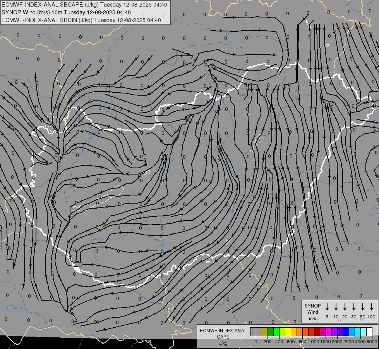This screenshot has width=379, height=349.
Task: Click the 800 tick label on CAPE scale
Action: (x=302, y=342)
